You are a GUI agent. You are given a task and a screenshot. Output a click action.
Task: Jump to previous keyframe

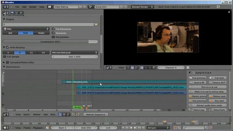[x=127, y=128]
